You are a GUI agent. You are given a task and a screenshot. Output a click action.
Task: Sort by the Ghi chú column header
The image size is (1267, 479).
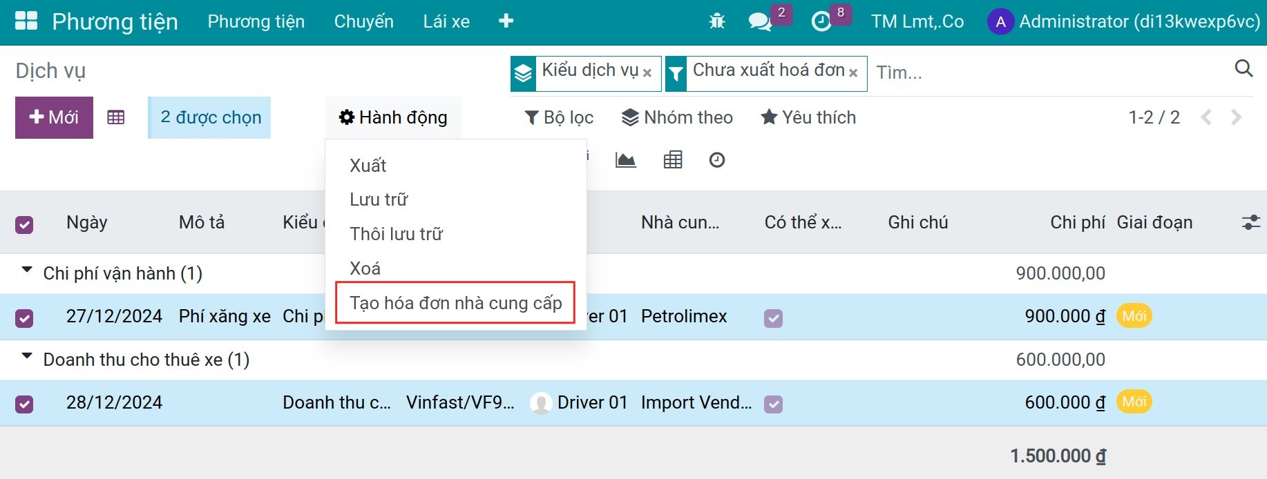[917, 222]
